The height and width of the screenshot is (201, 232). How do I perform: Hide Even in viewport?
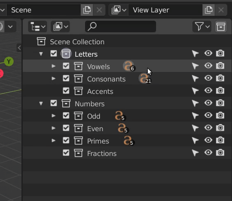click(208, 128)
